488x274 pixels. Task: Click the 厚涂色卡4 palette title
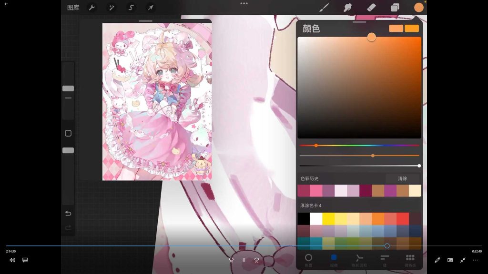311,205
